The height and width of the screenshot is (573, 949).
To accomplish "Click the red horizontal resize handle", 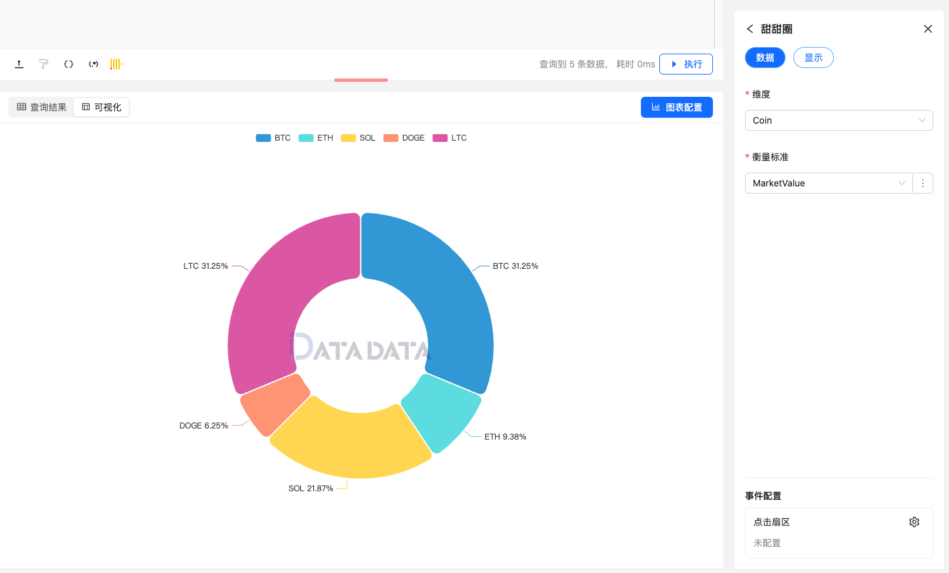I will point(361,80).
